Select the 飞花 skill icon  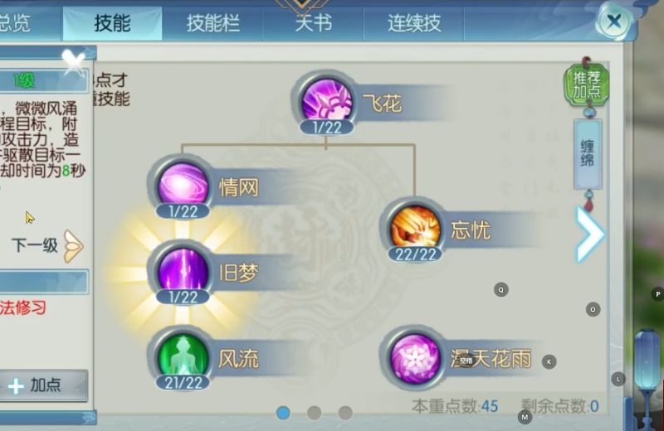click(326, 99)
